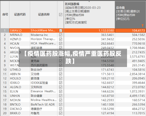
Task: Uncheck the 德康医疗 row checkbox
Action: (x=61, y=109)
